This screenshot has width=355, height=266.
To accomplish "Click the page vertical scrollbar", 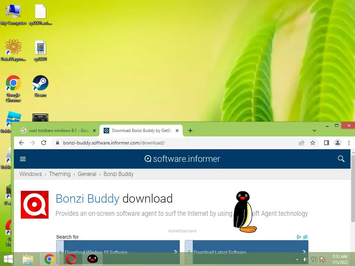I will [x=353, y=188].
